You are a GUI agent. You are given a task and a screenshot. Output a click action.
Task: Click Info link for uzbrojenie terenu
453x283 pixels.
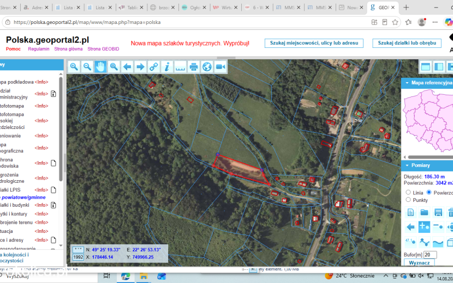[41, 223]
